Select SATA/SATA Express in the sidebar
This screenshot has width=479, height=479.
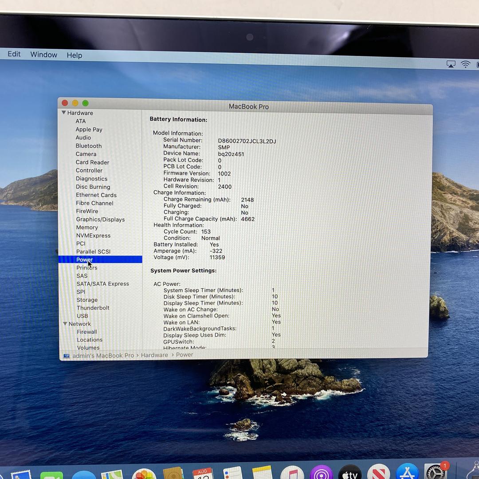coord(102,283)
